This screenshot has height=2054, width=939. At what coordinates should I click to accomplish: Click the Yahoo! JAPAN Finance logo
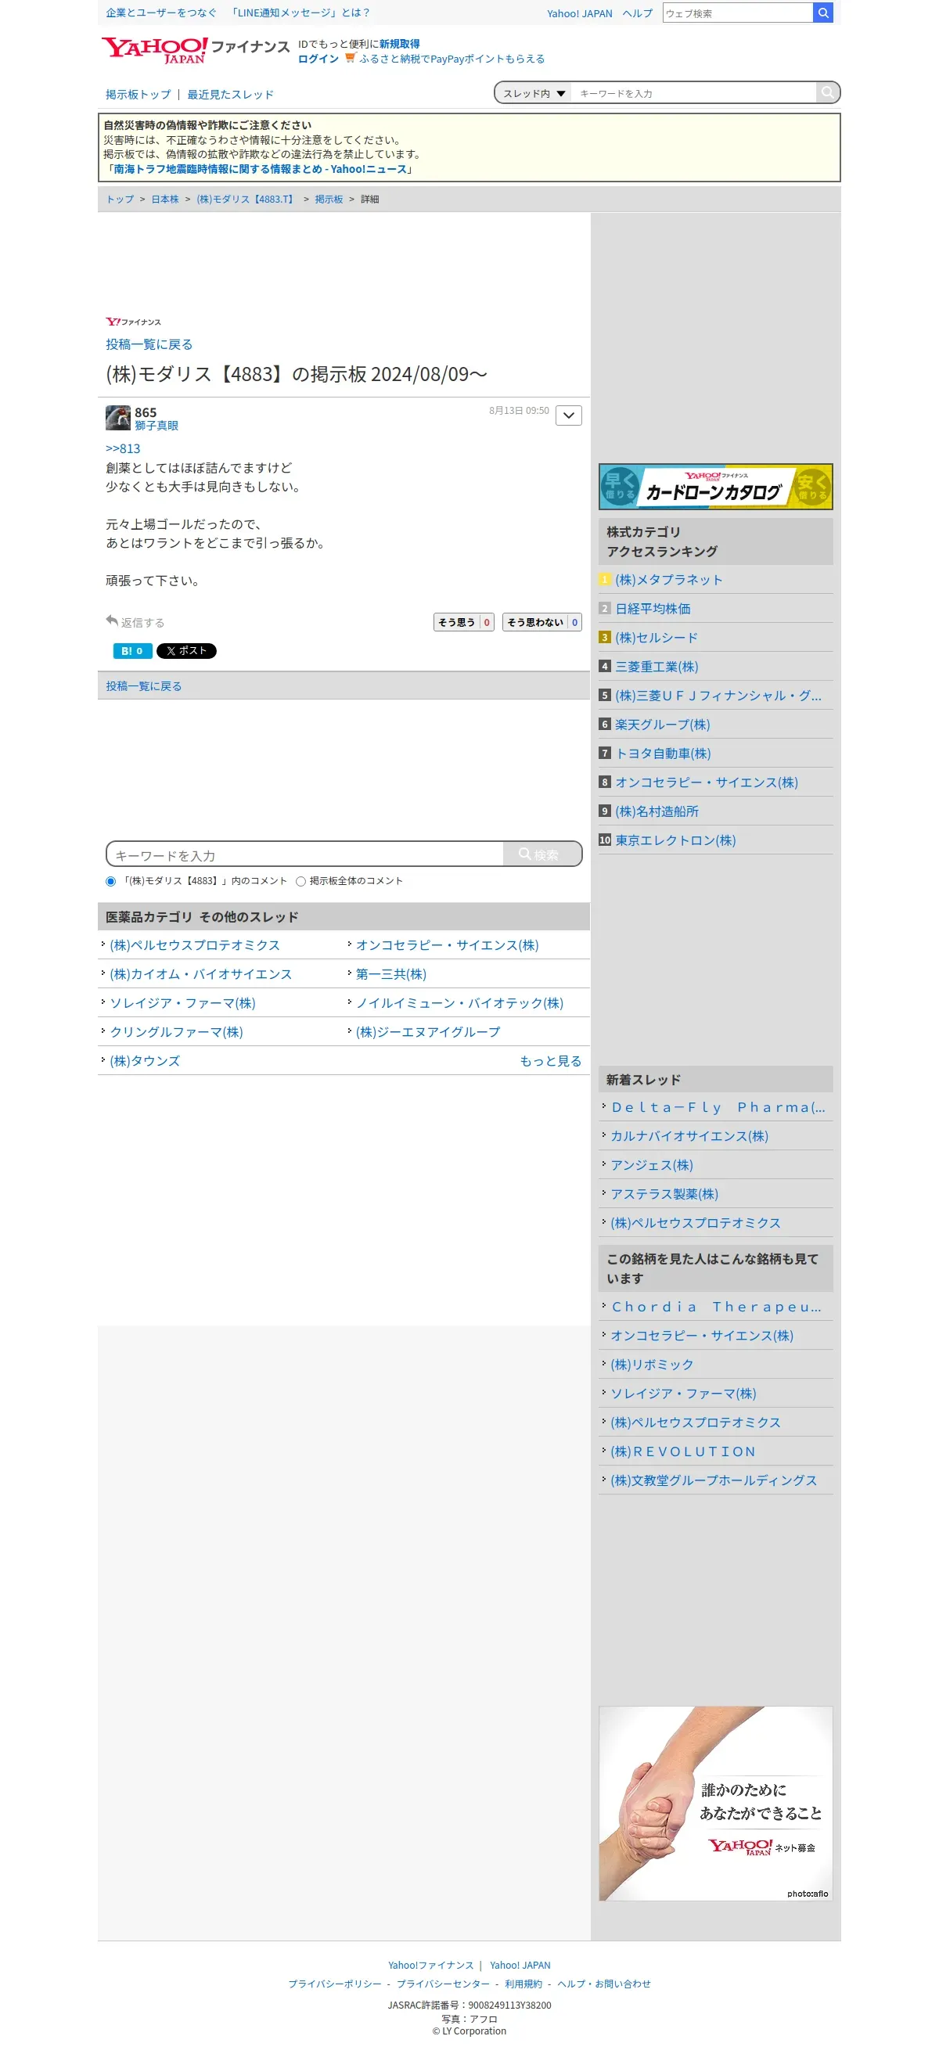coord(196,49)
